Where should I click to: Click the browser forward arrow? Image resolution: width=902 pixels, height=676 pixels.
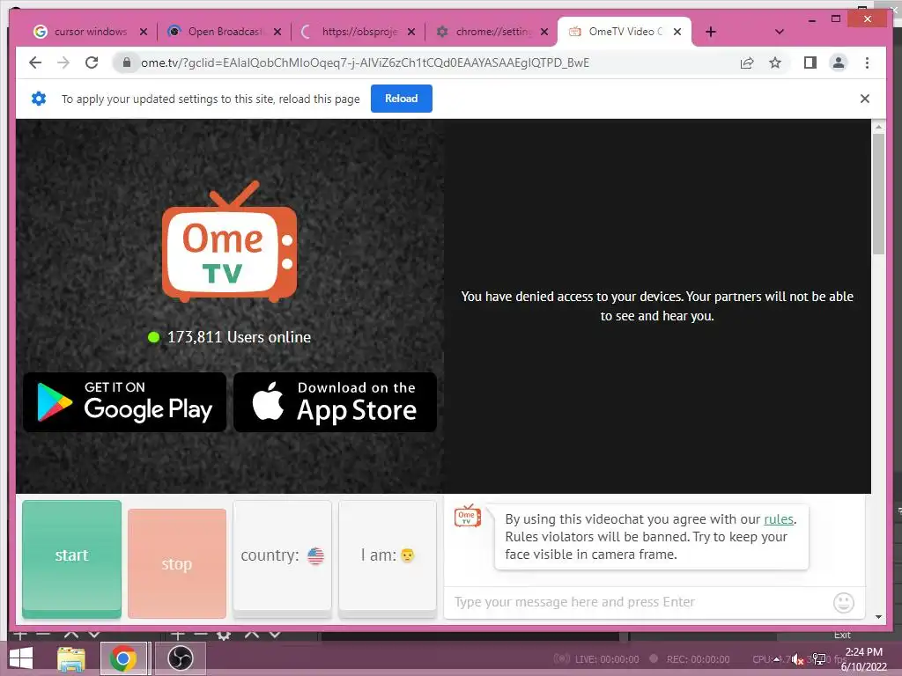coord(63,62)
